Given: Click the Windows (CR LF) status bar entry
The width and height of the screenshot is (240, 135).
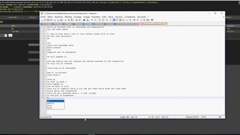Looking at the screenshot, I should (192, 117).
